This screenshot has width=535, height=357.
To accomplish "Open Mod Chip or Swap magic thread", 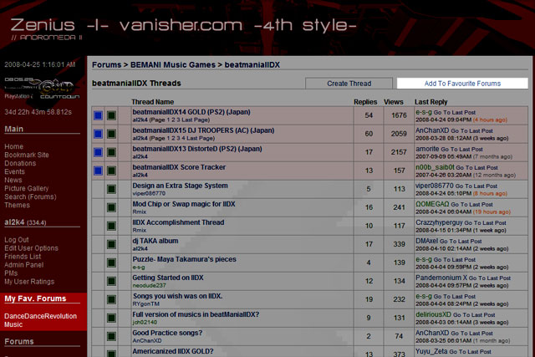I will coord(184,204).
